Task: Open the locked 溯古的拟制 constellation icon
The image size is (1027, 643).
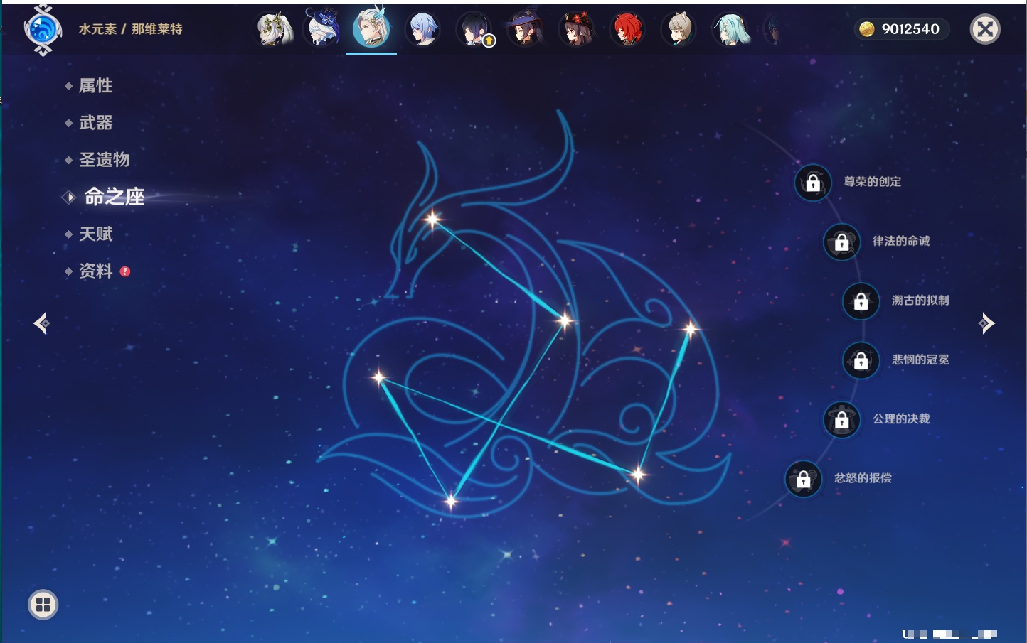Action: tap(861, 301)
